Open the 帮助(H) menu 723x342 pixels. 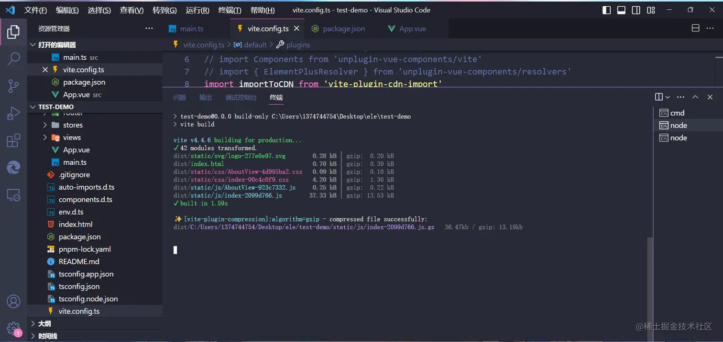click(x=263, y=10)
